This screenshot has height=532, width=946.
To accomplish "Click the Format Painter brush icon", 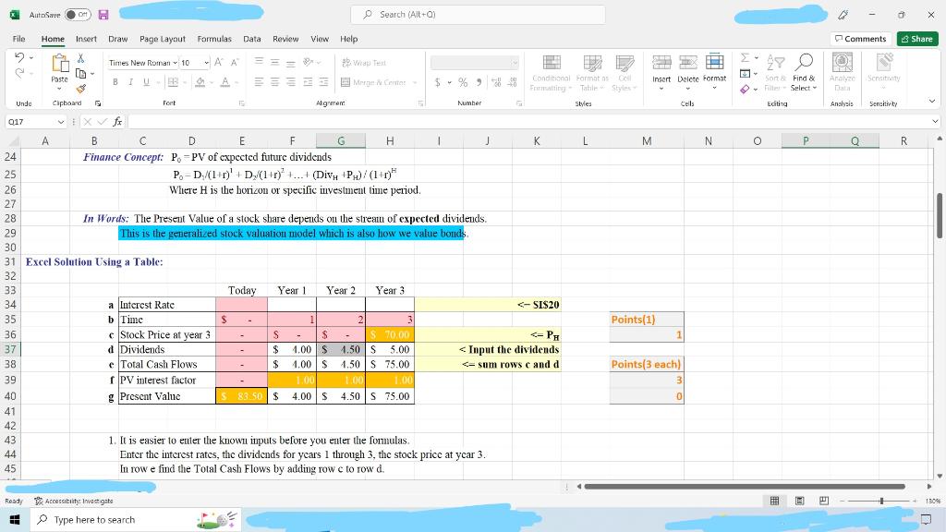I will pos(81,89).
